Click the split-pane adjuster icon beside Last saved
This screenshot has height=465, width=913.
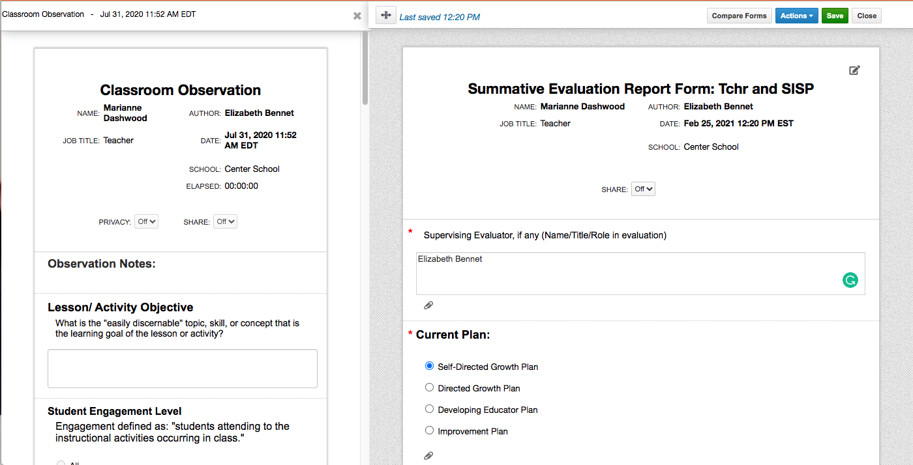point(385,15)
